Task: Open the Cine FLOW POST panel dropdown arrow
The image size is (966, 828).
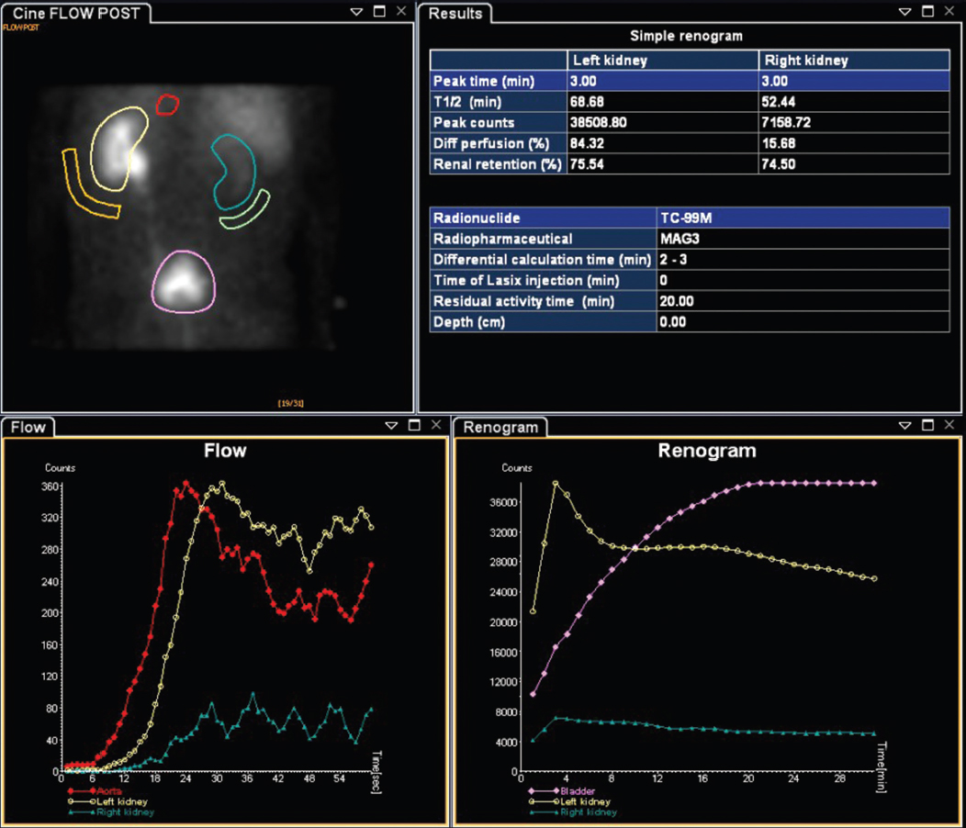Action: tap(359, 12)
